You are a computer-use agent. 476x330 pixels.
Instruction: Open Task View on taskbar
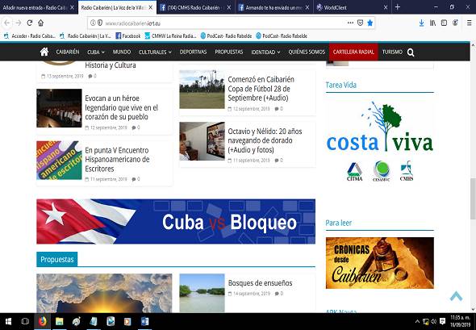click(25, 321)
